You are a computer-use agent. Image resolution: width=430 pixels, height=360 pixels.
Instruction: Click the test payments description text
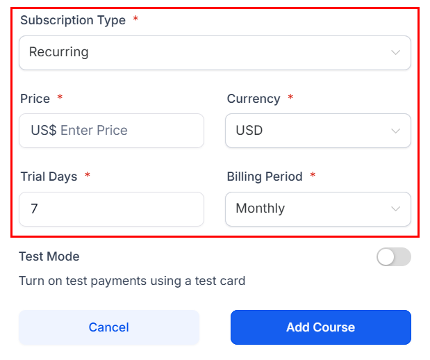[x=132, y=281]
